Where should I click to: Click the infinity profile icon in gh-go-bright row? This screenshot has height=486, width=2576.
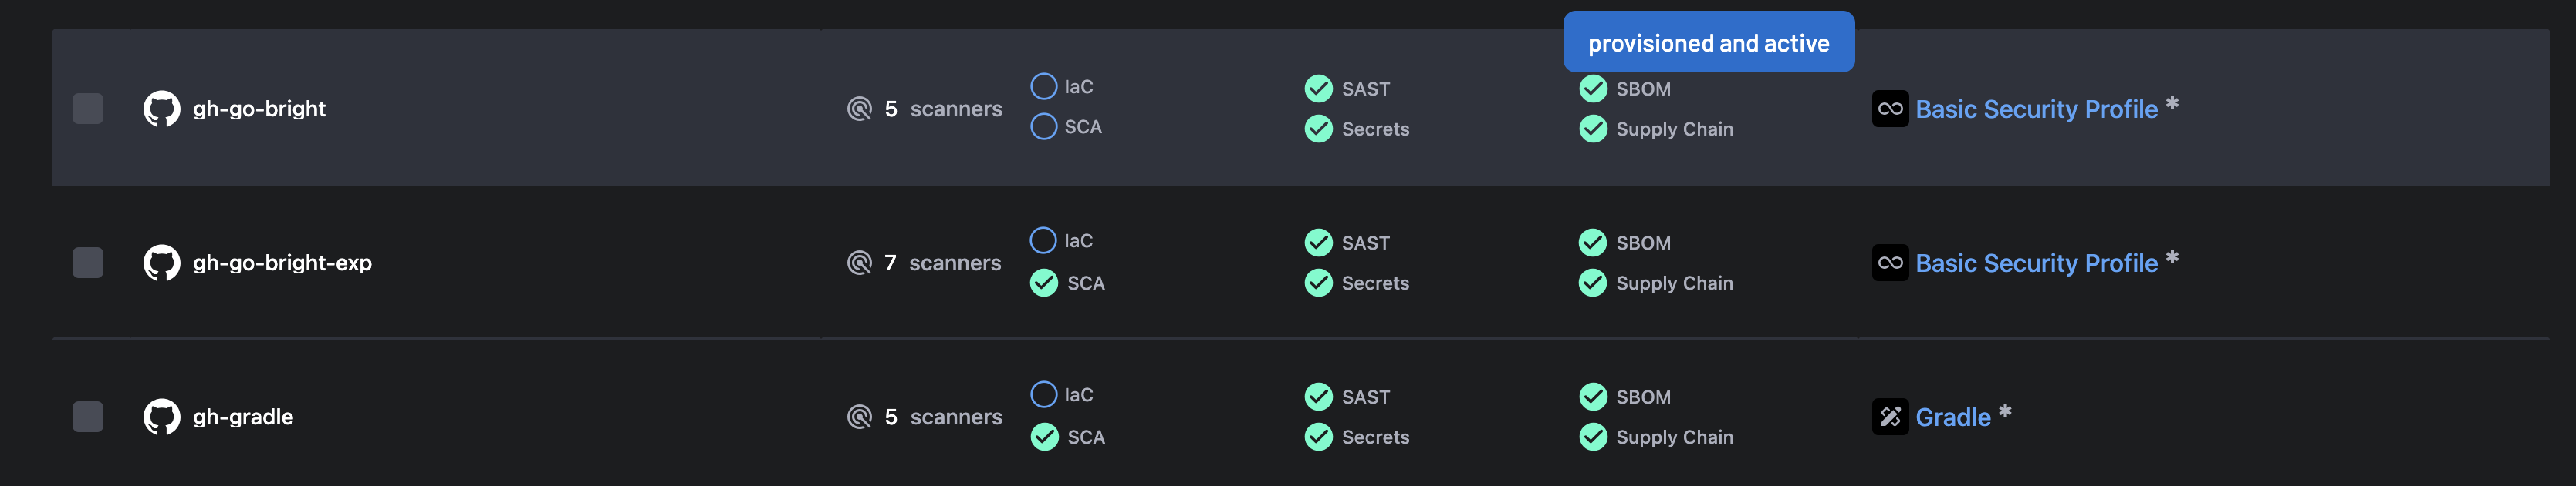tap(1890, 109)
